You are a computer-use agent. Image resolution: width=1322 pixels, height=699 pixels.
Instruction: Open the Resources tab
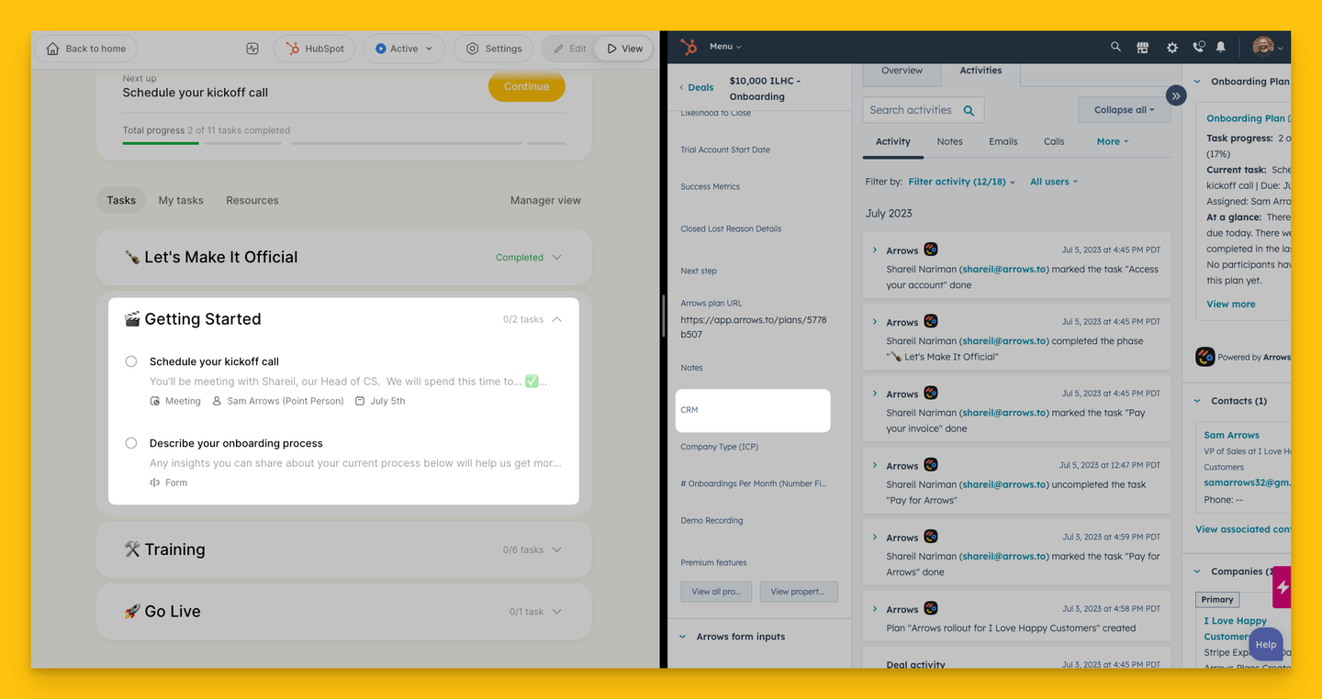[x=252, y=200]
